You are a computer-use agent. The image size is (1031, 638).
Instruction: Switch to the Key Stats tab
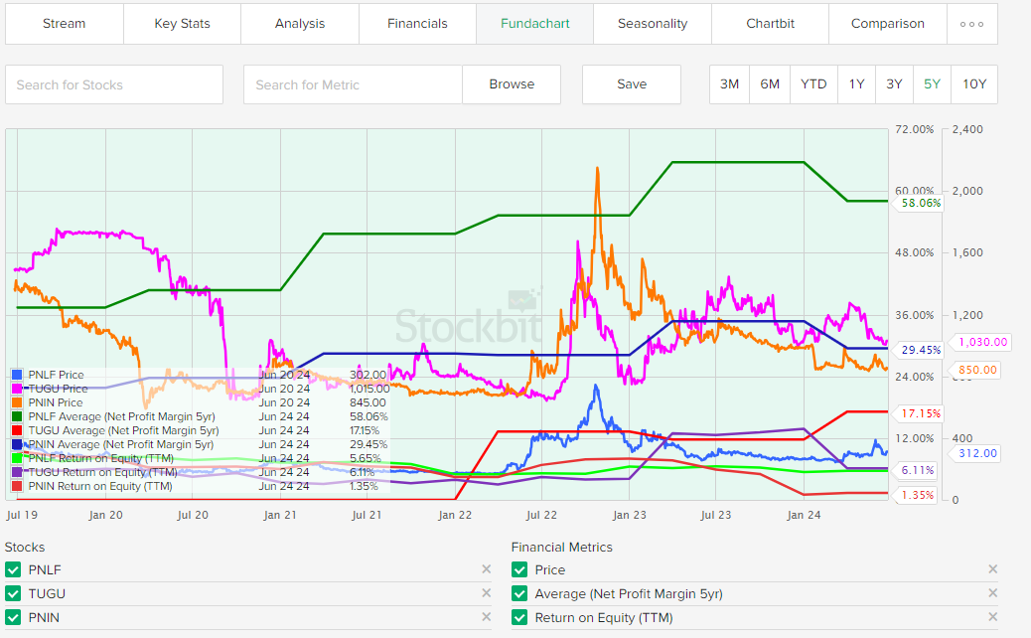(x=182, y=24)
